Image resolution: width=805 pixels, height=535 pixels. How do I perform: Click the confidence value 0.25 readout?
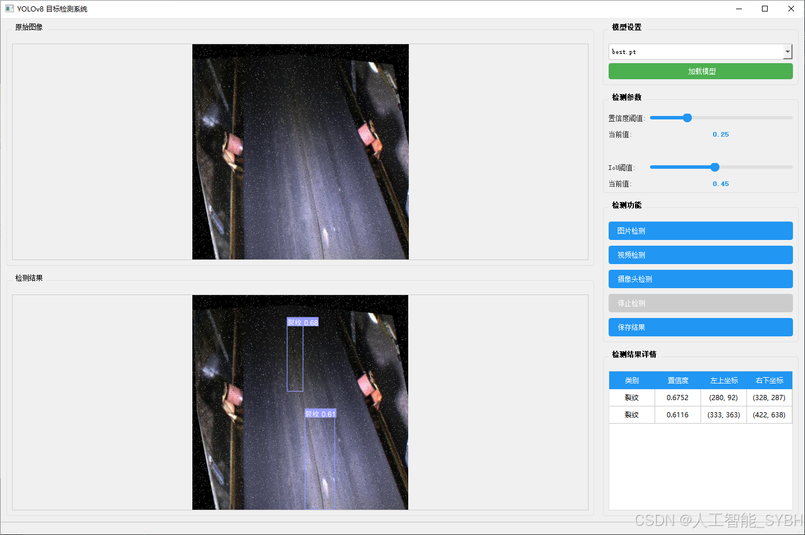point(721,134)
